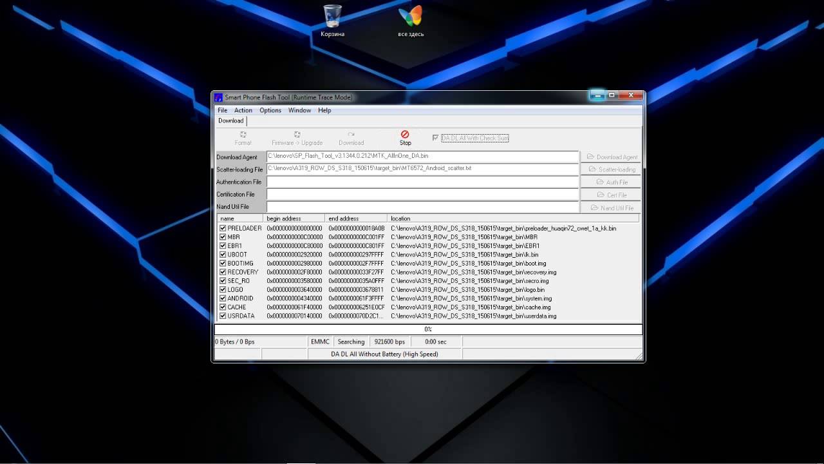
Task: Select the recovery.img location entry
Action: 474,272
